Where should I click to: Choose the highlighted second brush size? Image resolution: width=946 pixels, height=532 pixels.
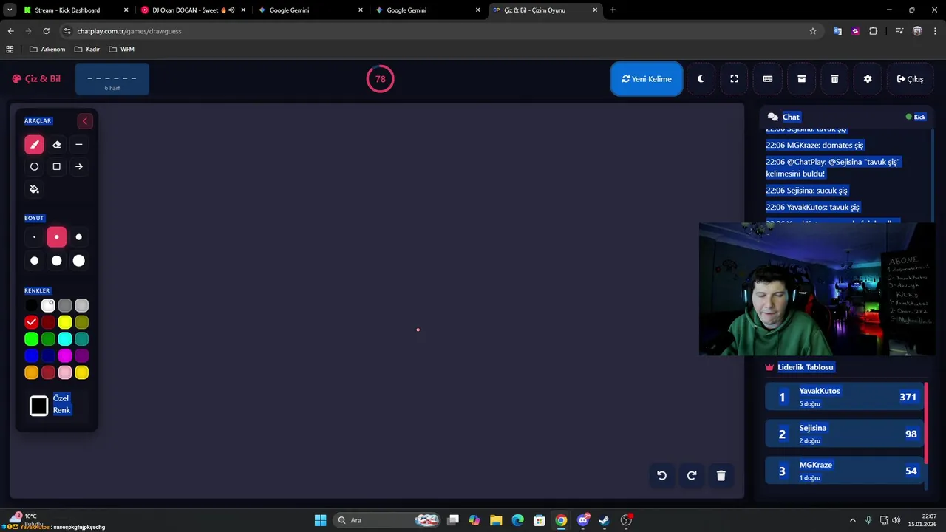pyautogui.click(x=56, y=237)
